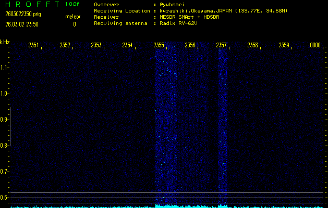Click the 0.6 frequency axis label

click(4, 198)
